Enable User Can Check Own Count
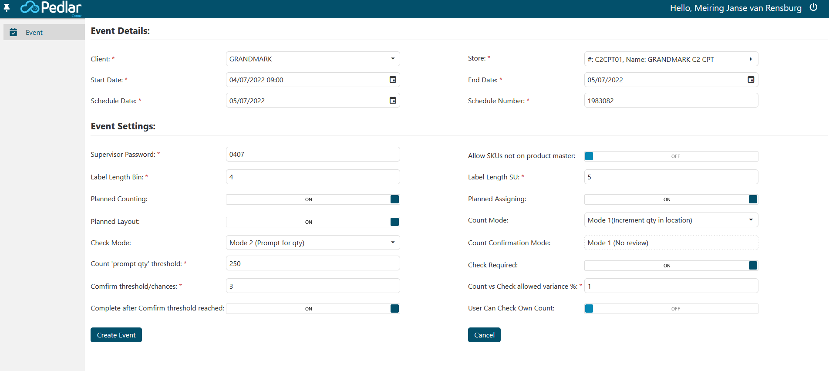829x371 pixels. (x=589, y=309)
